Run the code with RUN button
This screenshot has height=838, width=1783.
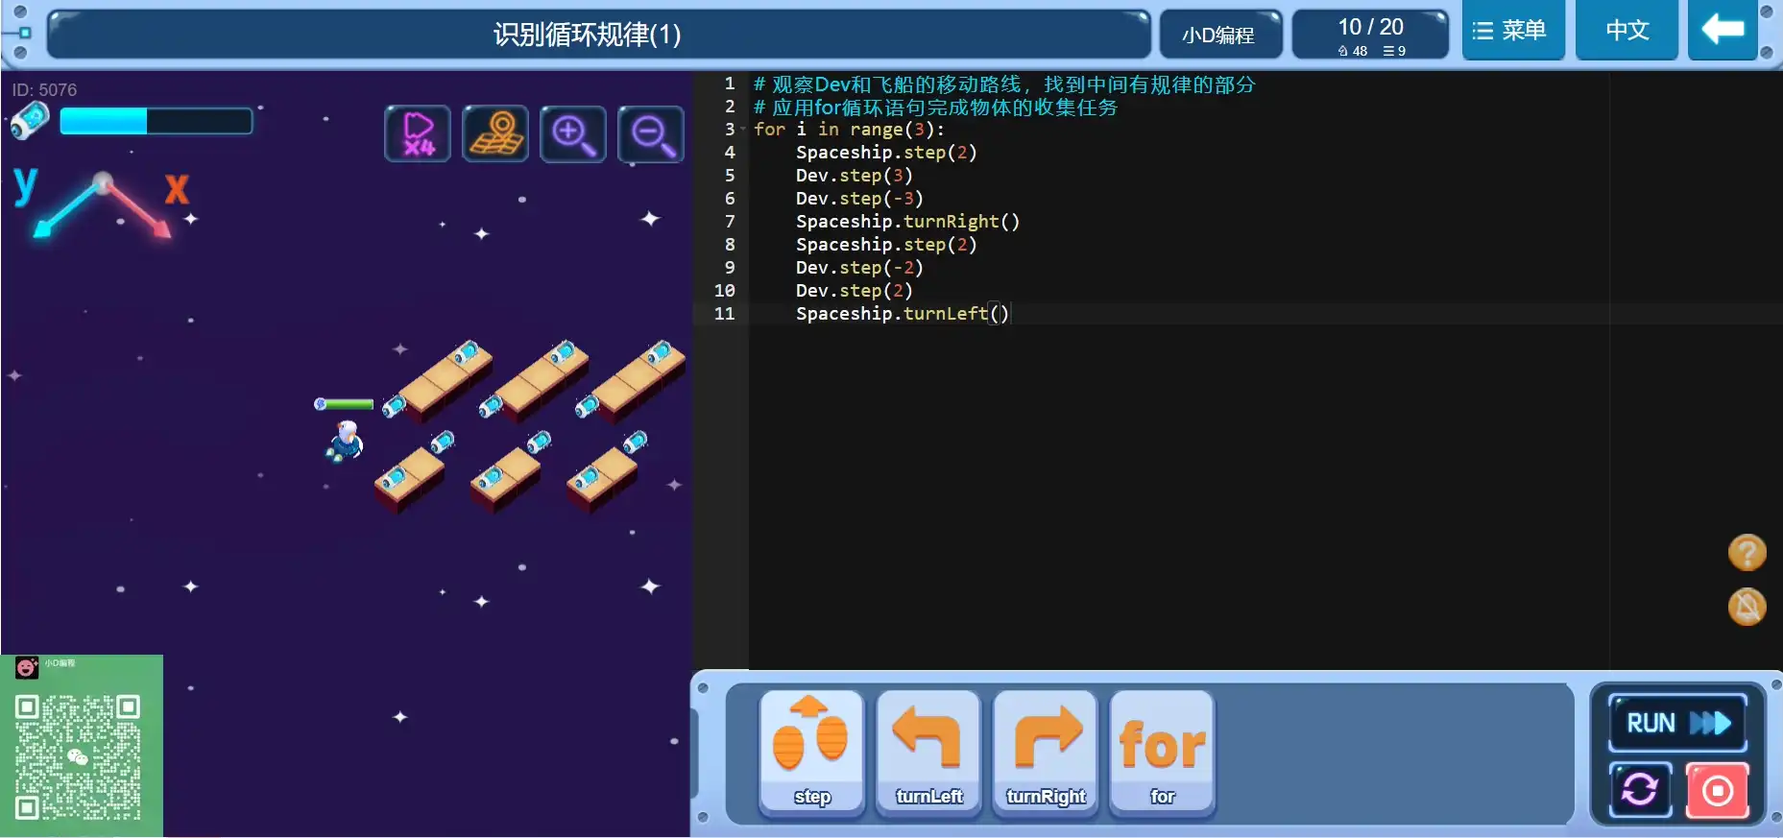(x=1677, y=723)
